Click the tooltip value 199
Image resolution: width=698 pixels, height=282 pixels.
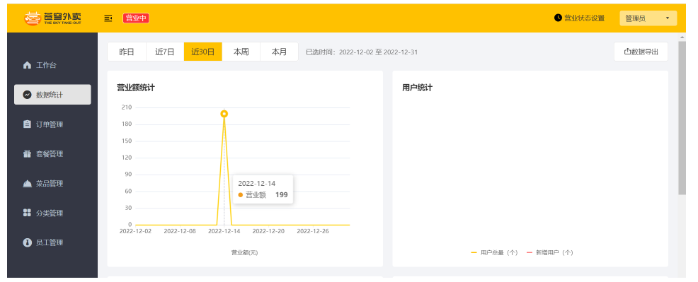pyautogui.click(x=281, y=194)
